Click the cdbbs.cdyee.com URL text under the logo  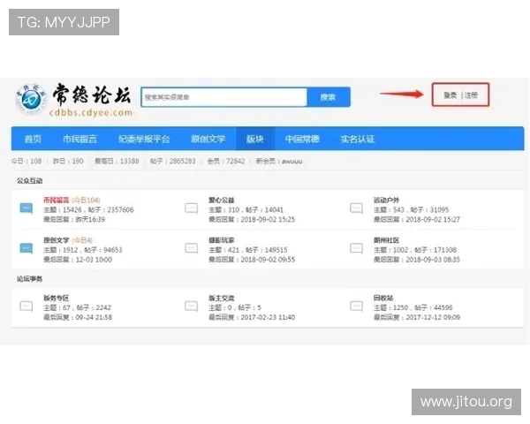click(91, 112)
